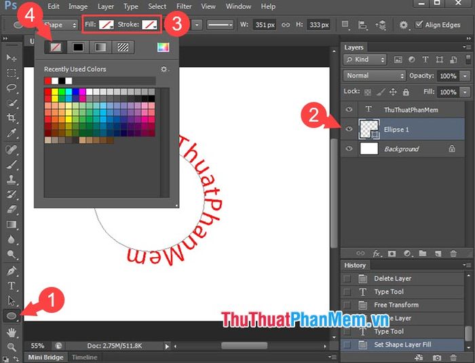Select the Rectangular Marquee tool
Viewport: 475px width, 363px height.
(12, 73)
